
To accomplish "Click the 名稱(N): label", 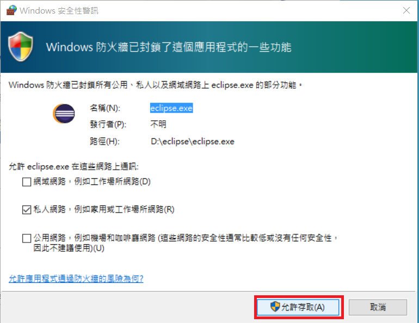I will pos(105,108).
